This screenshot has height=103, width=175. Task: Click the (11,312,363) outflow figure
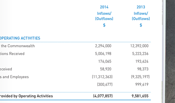[102, 77]
